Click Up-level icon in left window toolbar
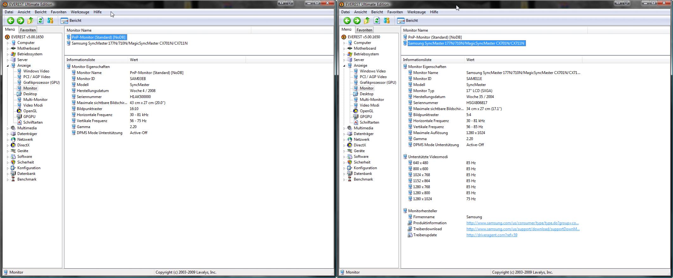 30,21
